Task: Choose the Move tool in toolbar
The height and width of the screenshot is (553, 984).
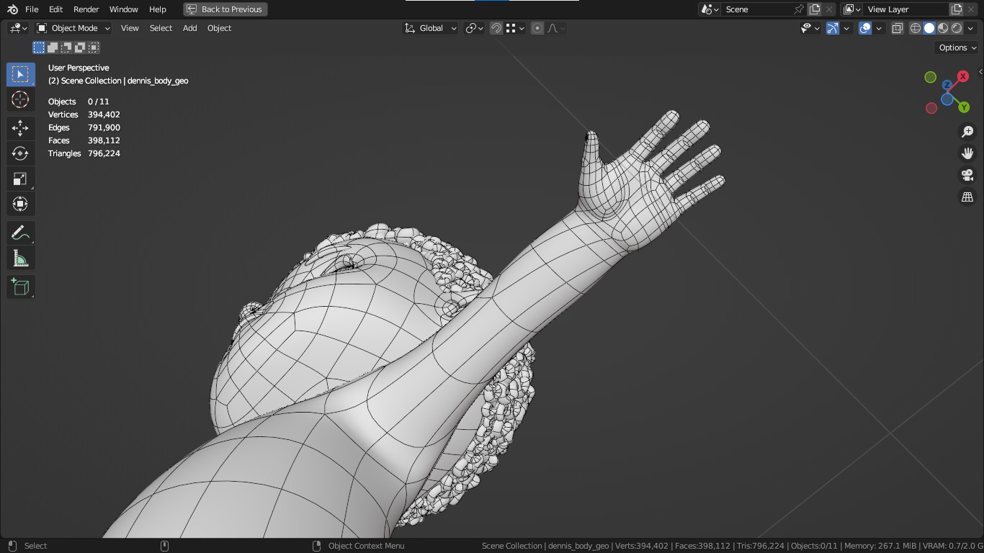Action: (x=20, y=128)
